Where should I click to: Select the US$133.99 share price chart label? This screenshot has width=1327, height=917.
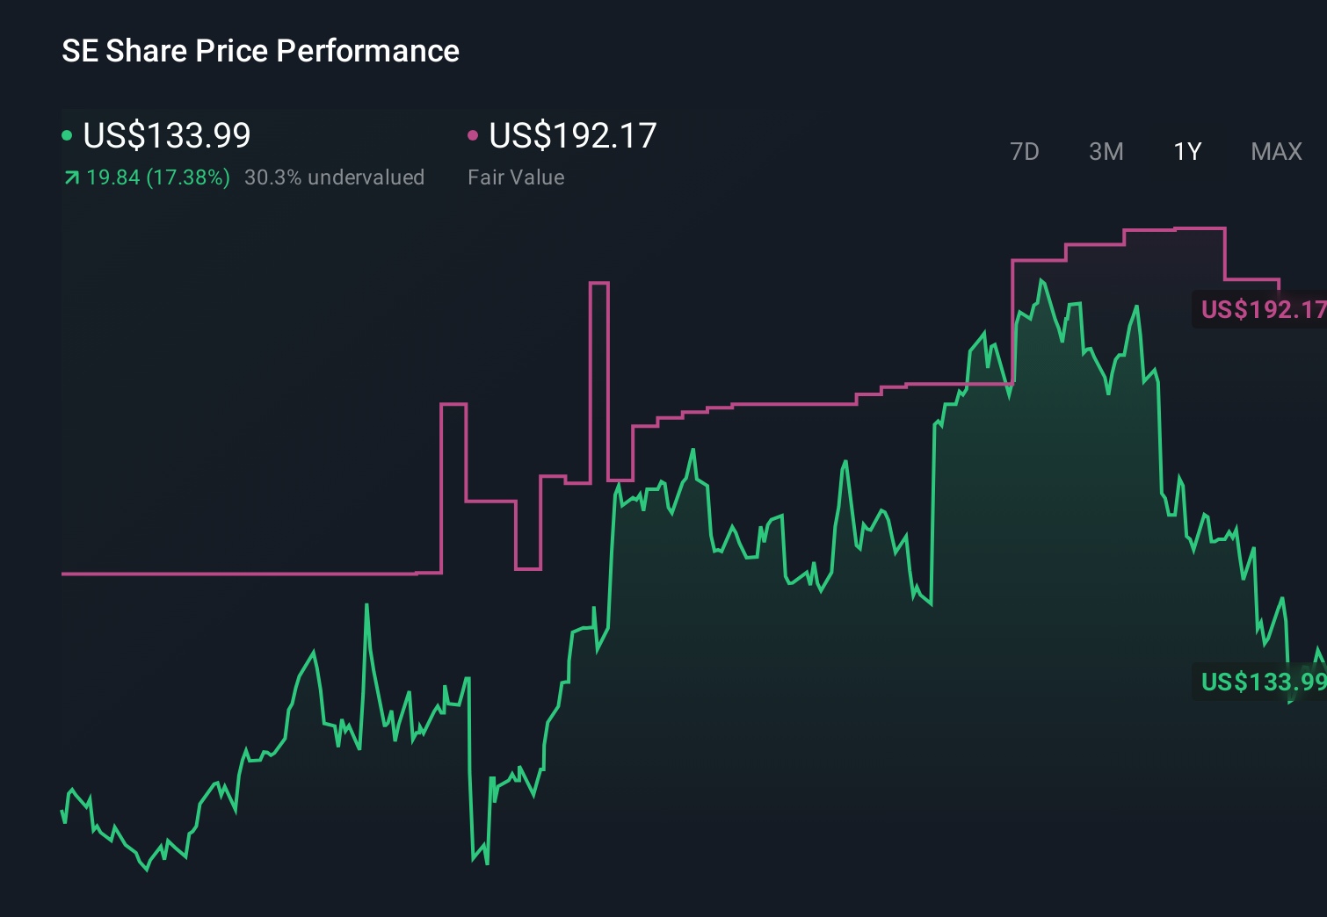click(1264, 682)
